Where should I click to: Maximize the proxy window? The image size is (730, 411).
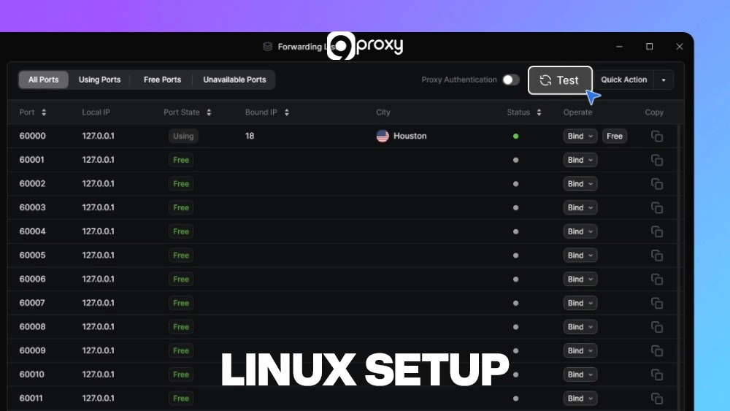click(650, 47)
